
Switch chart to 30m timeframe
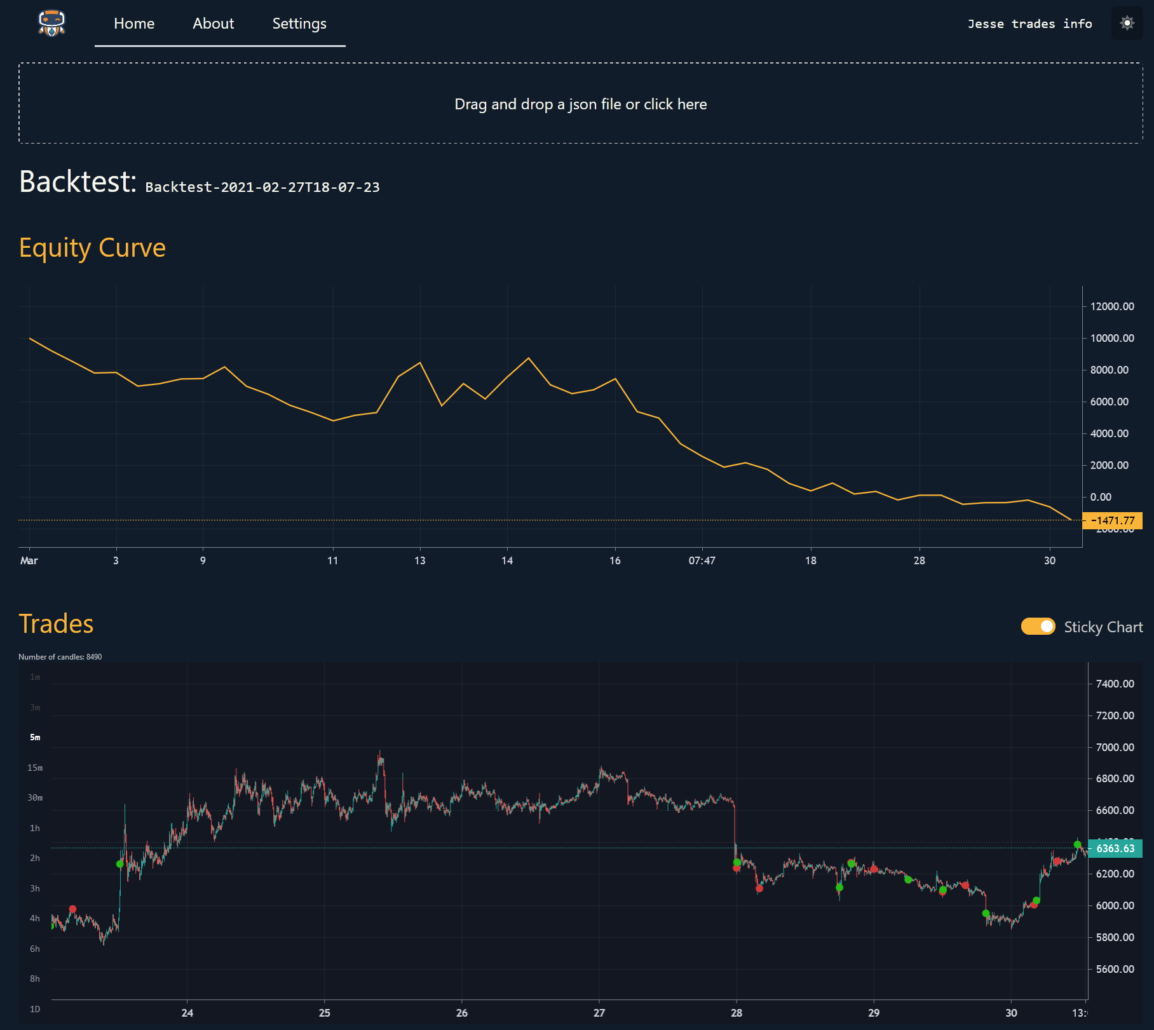coord(35,797)
